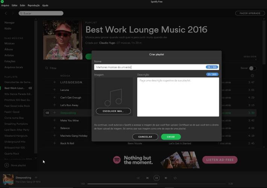The width and height of the screenshot is (267, 188).
Task: Click the plus icon on Sleepwalking row
Action: coord(55,113)
